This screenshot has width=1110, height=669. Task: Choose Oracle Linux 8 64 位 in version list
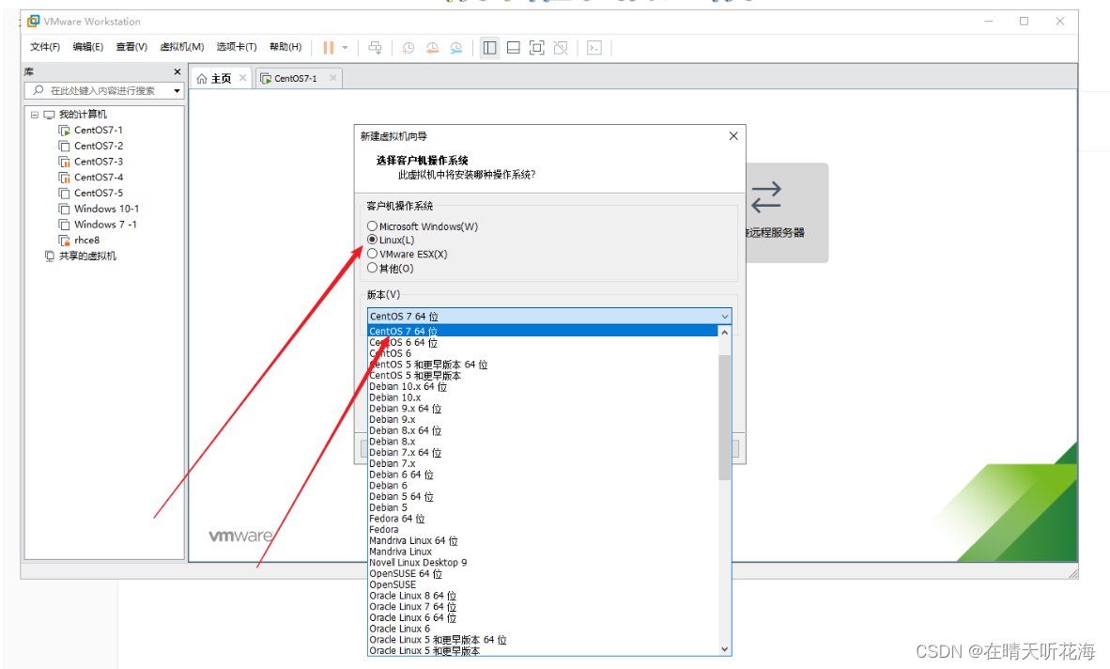(x=543, y=596)
